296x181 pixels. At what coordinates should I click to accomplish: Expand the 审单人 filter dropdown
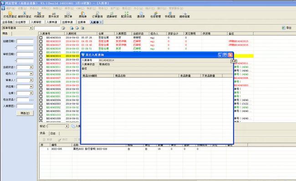31,80
